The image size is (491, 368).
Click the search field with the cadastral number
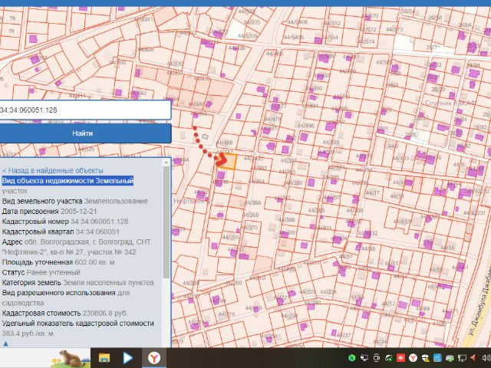click(84, 110)
